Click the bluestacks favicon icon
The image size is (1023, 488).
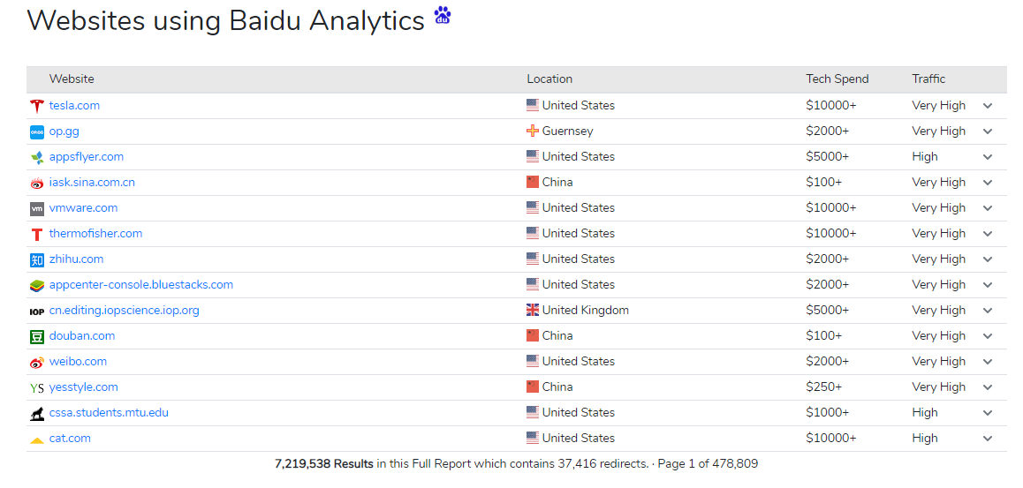[x=36, y=285]
